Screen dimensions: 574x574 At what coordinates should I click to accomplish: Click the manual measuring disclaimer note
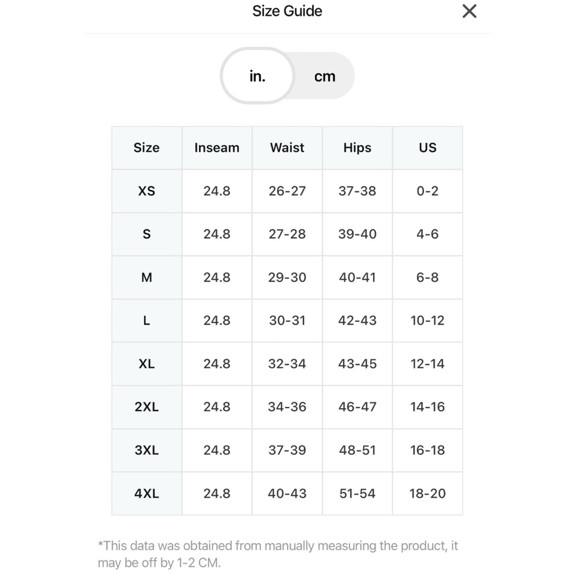tap(278, 554)
